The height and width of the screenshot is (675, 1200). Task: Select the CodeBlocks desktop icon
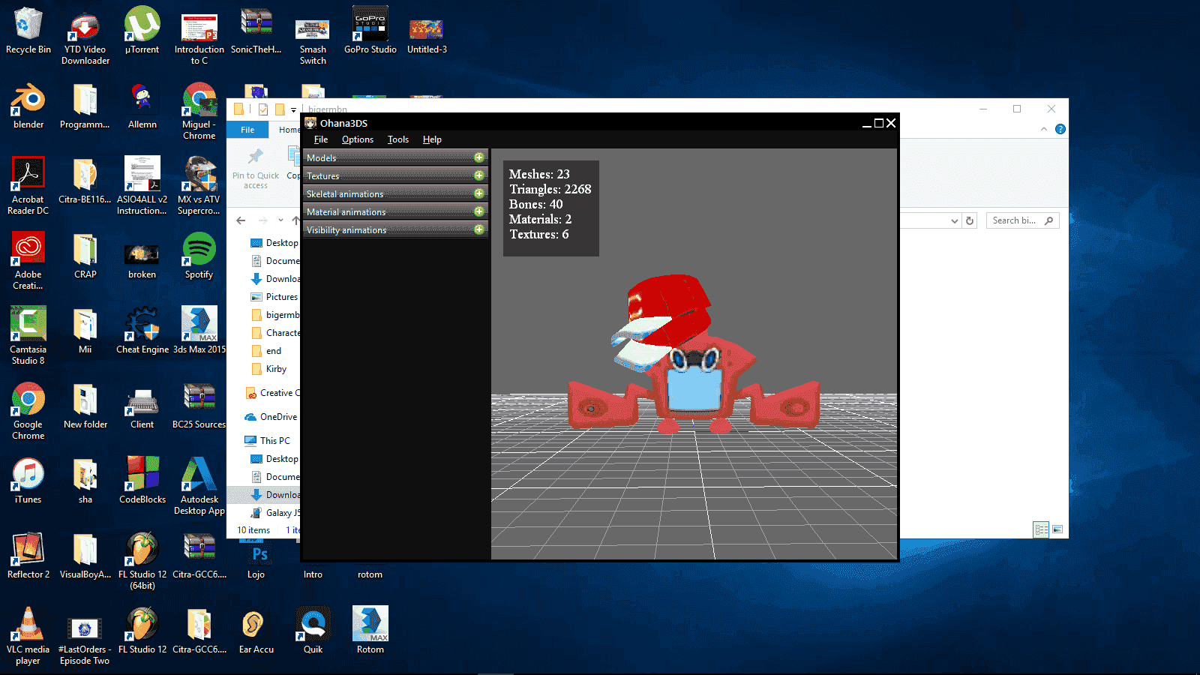[142, 481]
